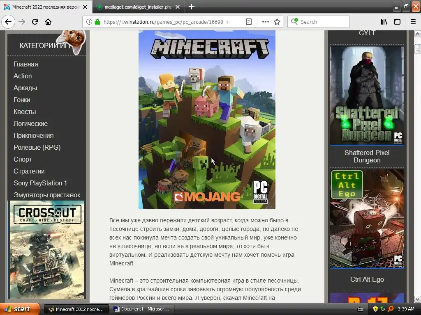Open the Firefox hamburger menu
The image size is (421, 315).
tap(413, 22)
